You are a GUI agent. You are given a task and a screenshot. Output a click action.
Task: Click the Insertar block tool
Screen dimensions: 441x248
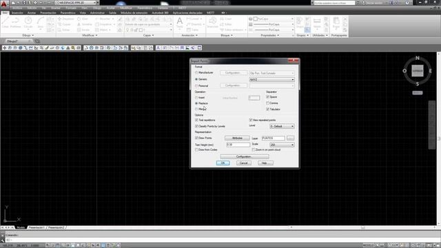(x=213, y=22)
